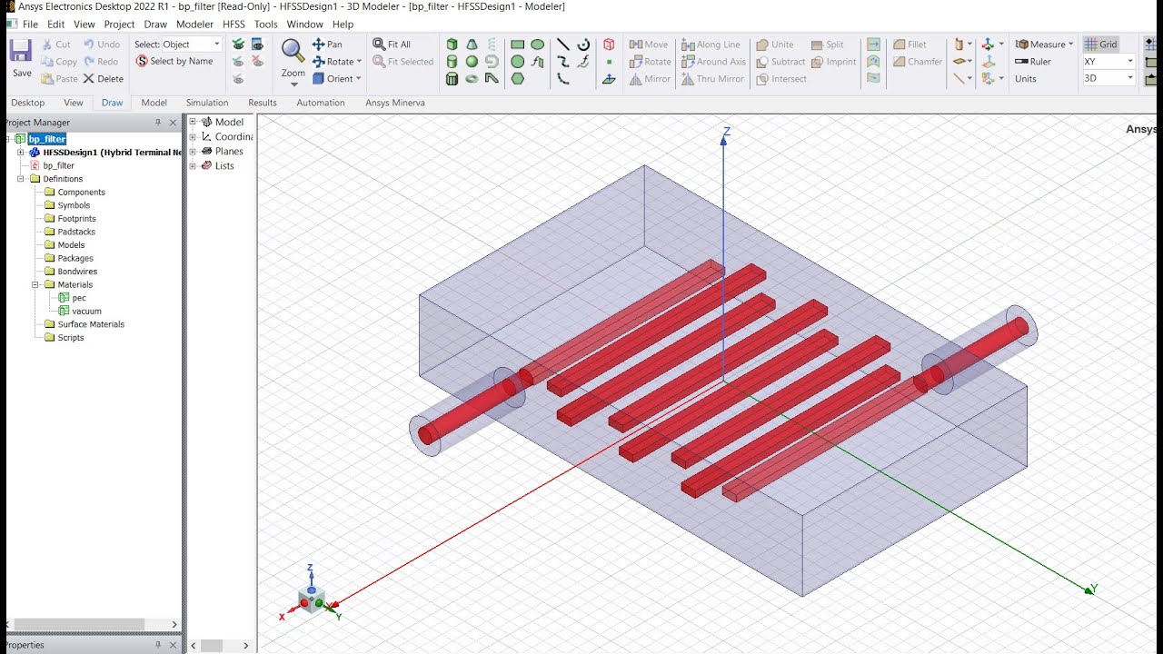The height and width of the screenshot is (654, 1163).
Task: Switch to the Results ribbon tab
Action: point(263,103)
